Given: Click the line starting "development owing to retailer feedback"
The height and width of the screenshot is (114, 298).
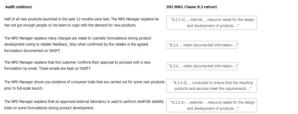Looking at the screenshot, I should pos(76,44).
